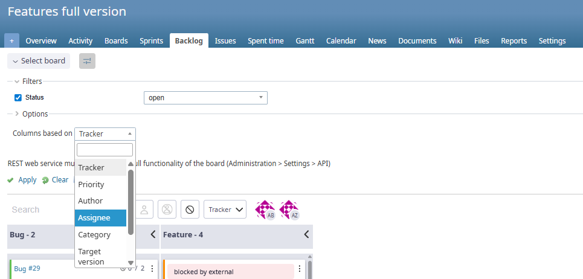The height and width of the screenshot is (279, 583).
Task: Click the circled user filter icon
Action: pos(167,210)
